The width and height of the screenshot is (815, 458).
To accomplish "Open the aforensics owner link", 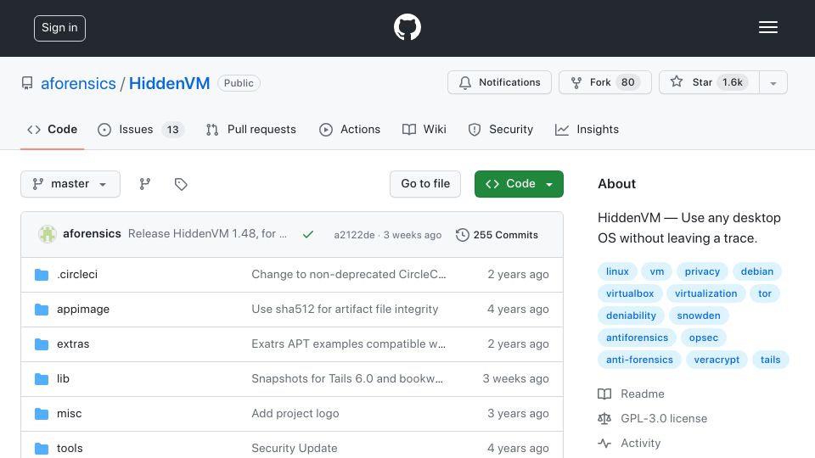I will point(78,83).
